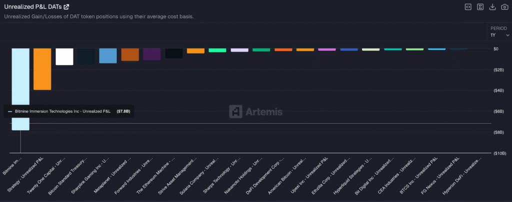Open the Unrealized P&L DATs title link

pos(33,6)
